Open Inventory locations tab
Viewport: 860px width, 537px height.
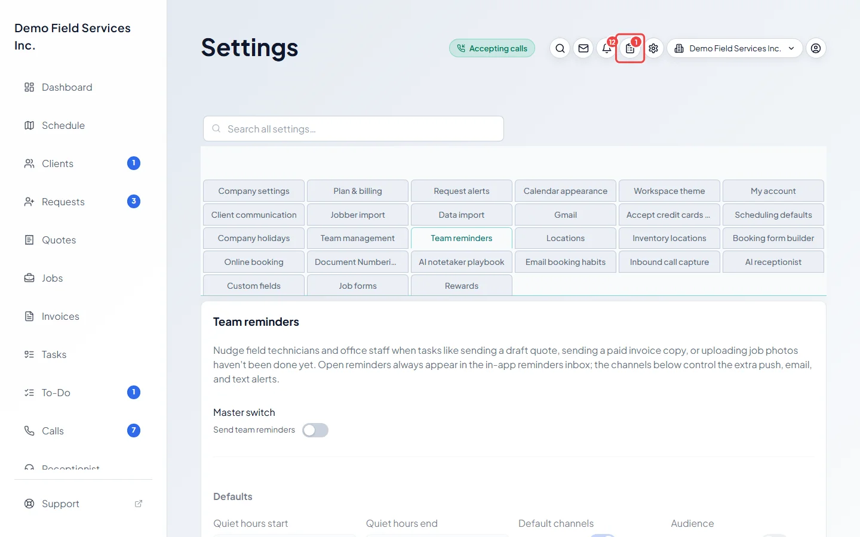(x=669, y=238)
